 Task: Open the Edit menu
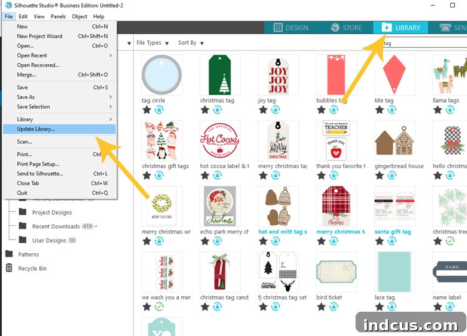click(23, 16)
